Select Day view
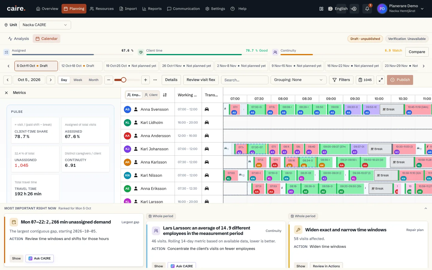This screenshot has height=270, width=432. click(64, 80)
